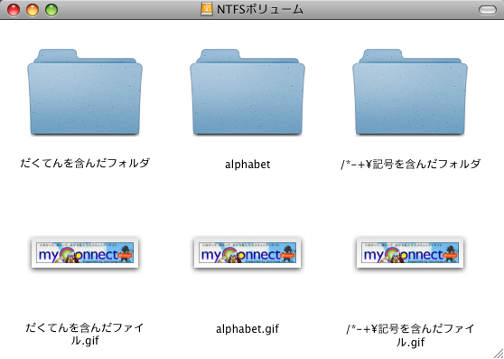Click the /*-+¥記号を含んだフォルダ name label

pyautogui.click(x=410, y=164)
